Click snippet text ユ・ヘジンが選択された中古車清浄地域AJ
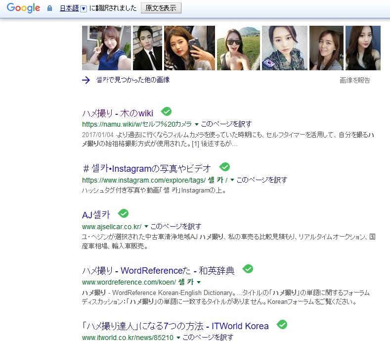The width and height of the screenshot is (390, 343). (x=139, y=237)
